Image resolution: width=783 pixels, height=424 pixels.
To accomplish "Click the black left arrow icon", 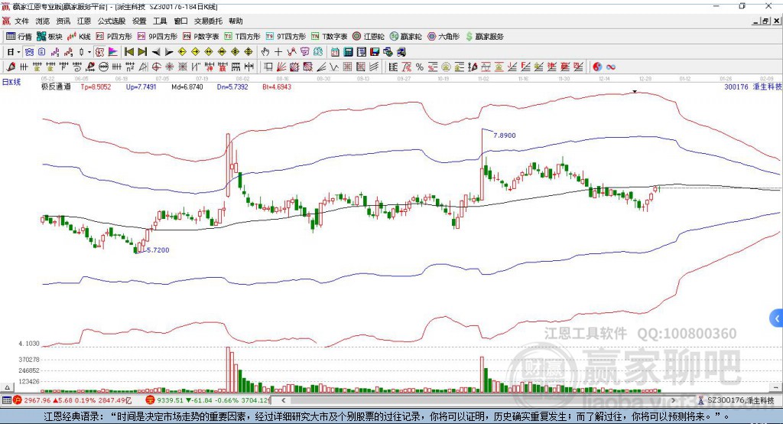I will click(x=156, y=52).
